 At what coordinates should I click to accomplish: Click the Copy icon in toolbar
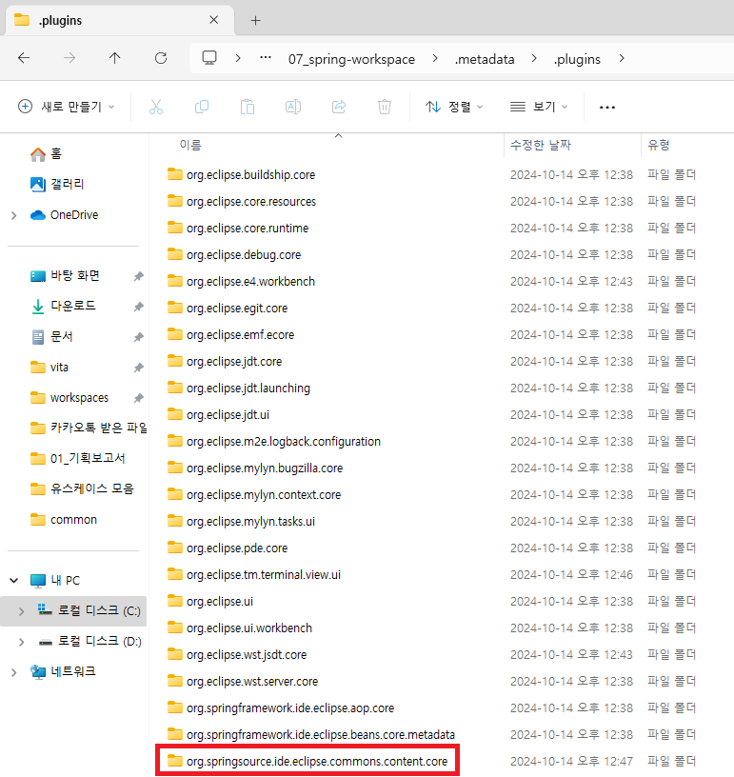point(202,107)
